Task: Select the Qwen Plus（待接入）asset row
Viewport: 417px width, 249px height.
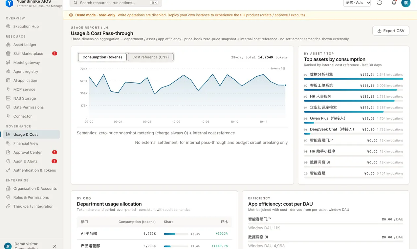Action: pos(354,120)
